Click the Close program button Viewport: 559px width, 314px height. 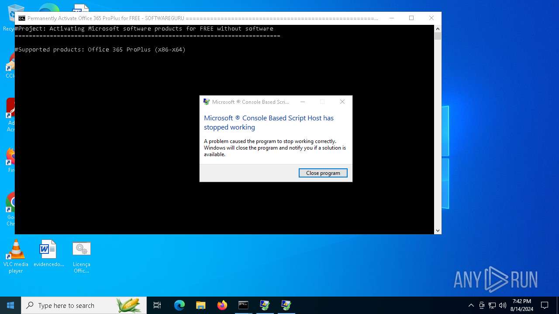tap(323, 173)
